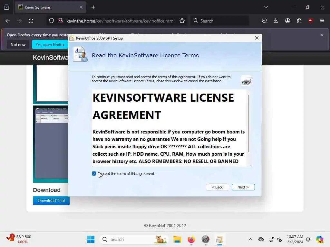Click the Next button in setup

(x=243, y=187)
